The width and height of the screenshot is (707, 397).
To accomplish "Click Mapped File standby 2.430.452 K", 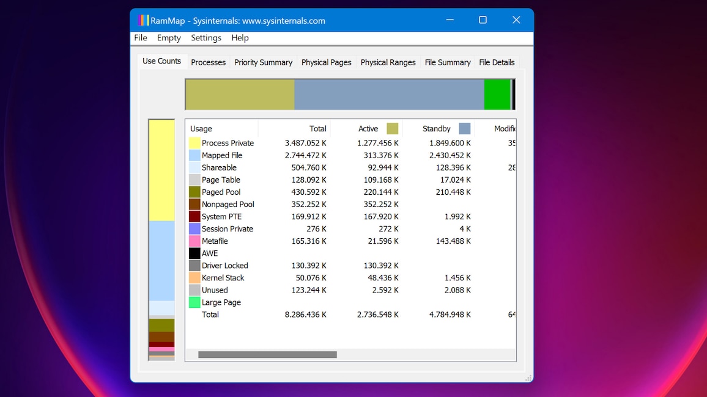I will pyautogui.click(x=450, y=155).
